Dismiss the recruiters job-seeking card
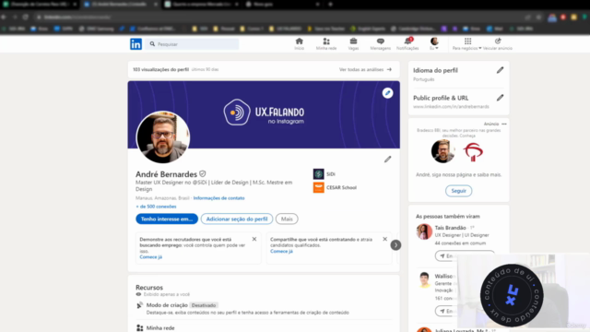590x332 pixels. tap(254, 239)
